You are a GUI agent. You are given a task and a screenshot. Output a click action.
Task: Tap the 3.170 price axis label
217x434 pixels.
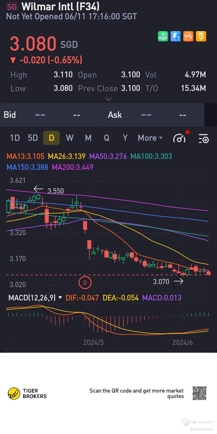coord(17,259)
